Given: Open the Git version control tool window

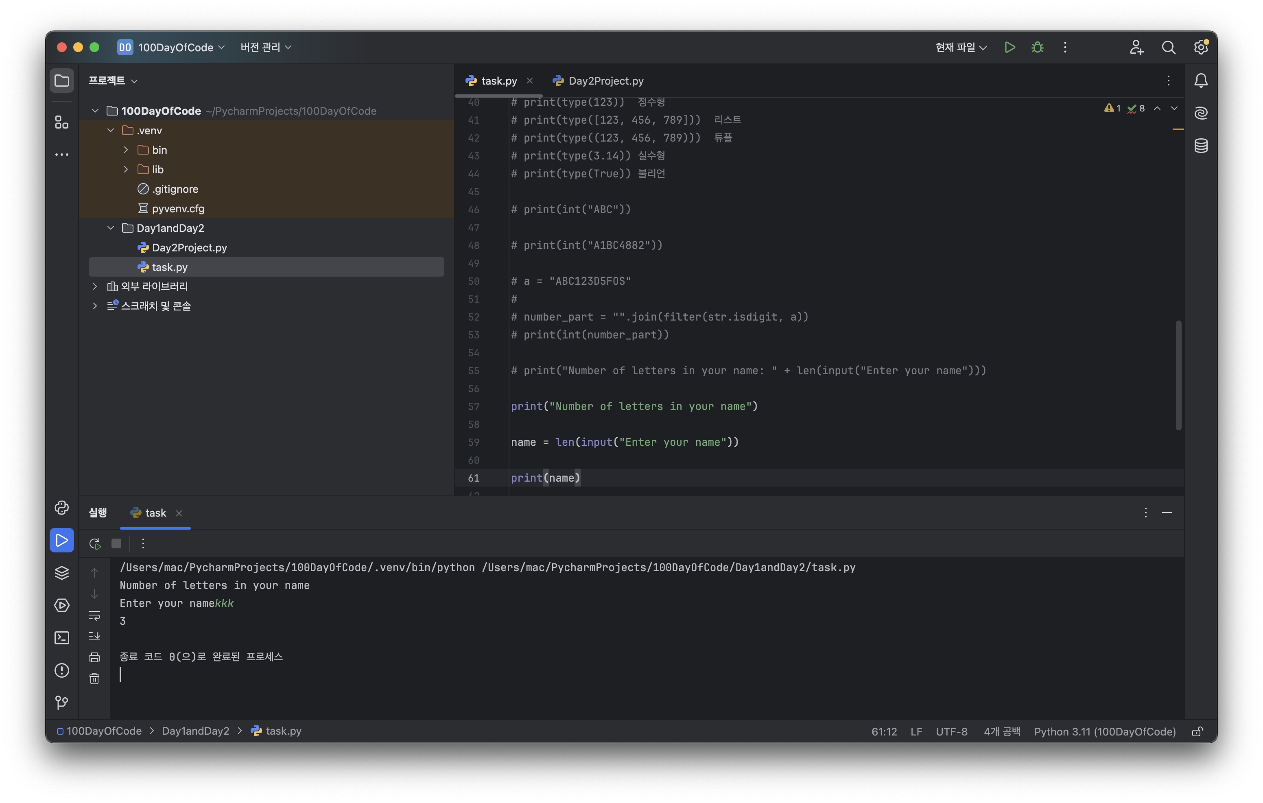Looking at the screenshot, I should [x=62, y=702].
